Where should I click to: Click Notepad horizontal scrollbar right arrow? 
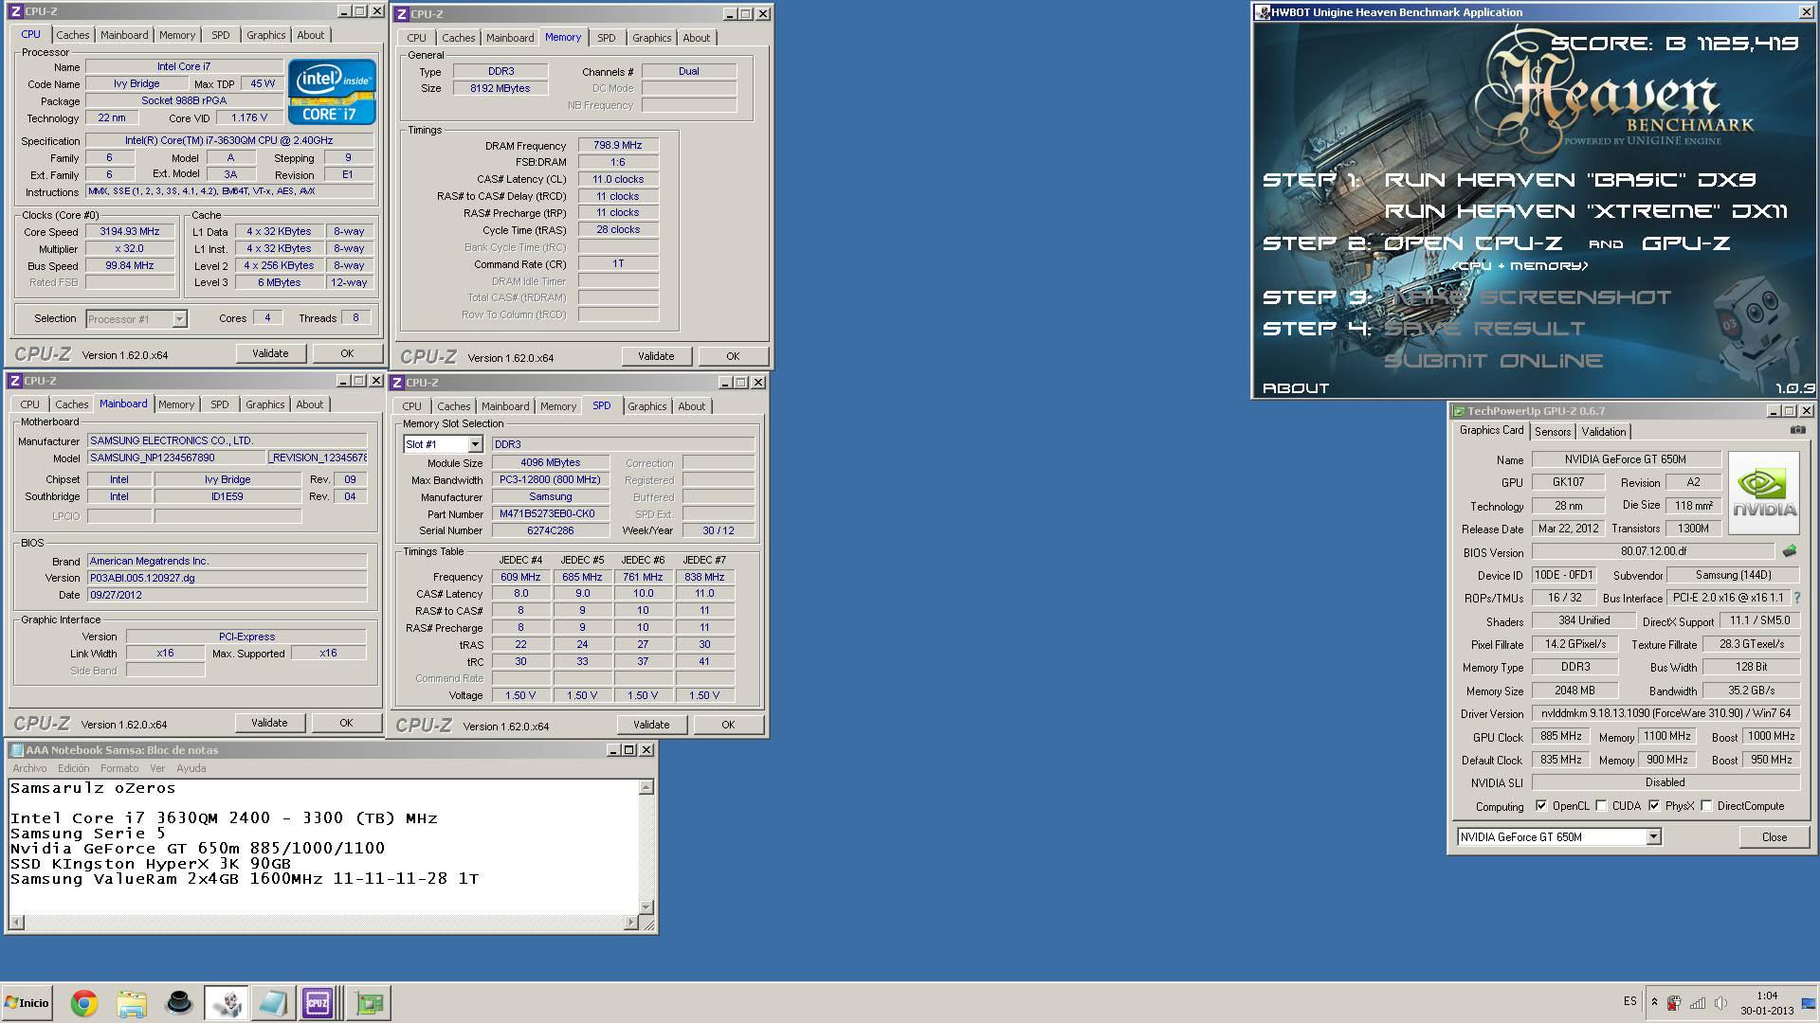tap(631, 923)
